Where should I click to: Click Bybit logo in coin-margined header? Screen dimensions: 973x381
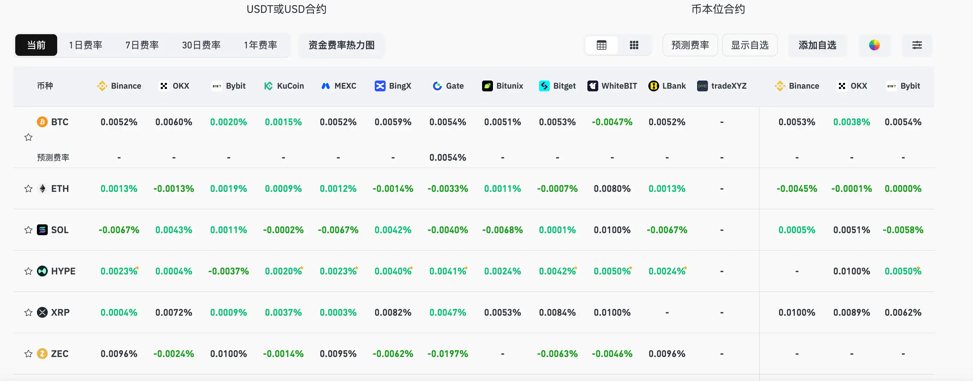(891, 86)
